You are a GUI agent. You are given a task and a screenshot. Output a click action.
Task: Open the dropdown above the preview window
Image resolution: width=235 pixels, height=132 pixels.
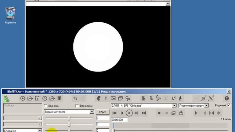(x=168, y=4)
